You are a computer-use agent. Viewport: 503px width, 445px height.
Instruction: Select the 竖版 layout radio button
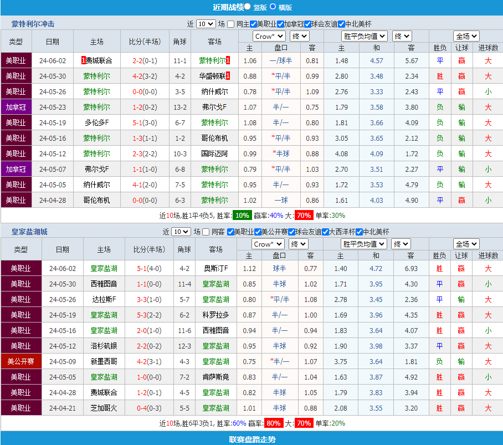click(x=248, y=7)
